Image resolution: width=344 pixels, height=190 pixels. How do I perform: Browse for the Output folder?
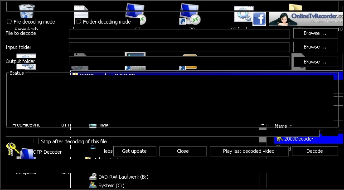click(315, 62)
